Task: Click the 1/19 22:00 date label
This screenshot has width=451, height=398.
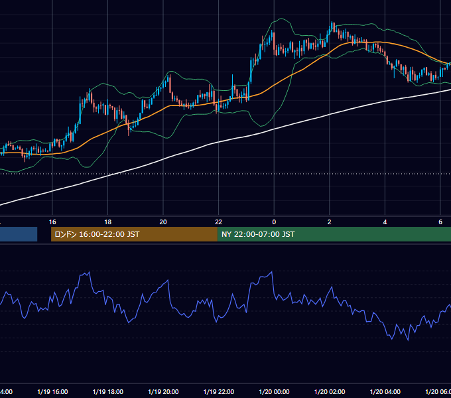Action: tap(219, 392)
